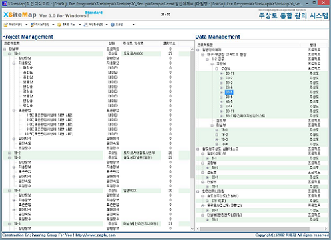Open dropdown arrow beside the pencil-notepad toolbar item
The width and height of the screenshot is (331, 240).
click(27, 25)
